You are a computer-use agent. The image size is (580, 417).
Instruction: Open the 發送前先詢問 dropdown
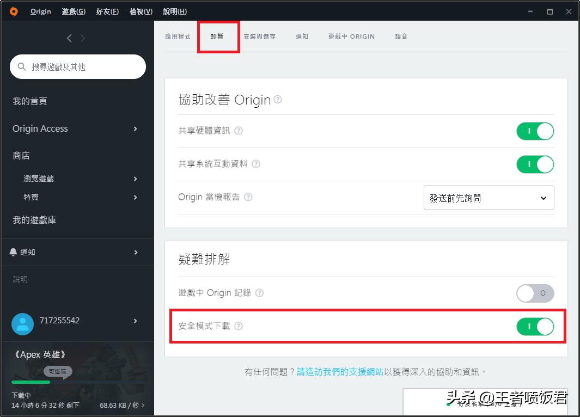488,198
